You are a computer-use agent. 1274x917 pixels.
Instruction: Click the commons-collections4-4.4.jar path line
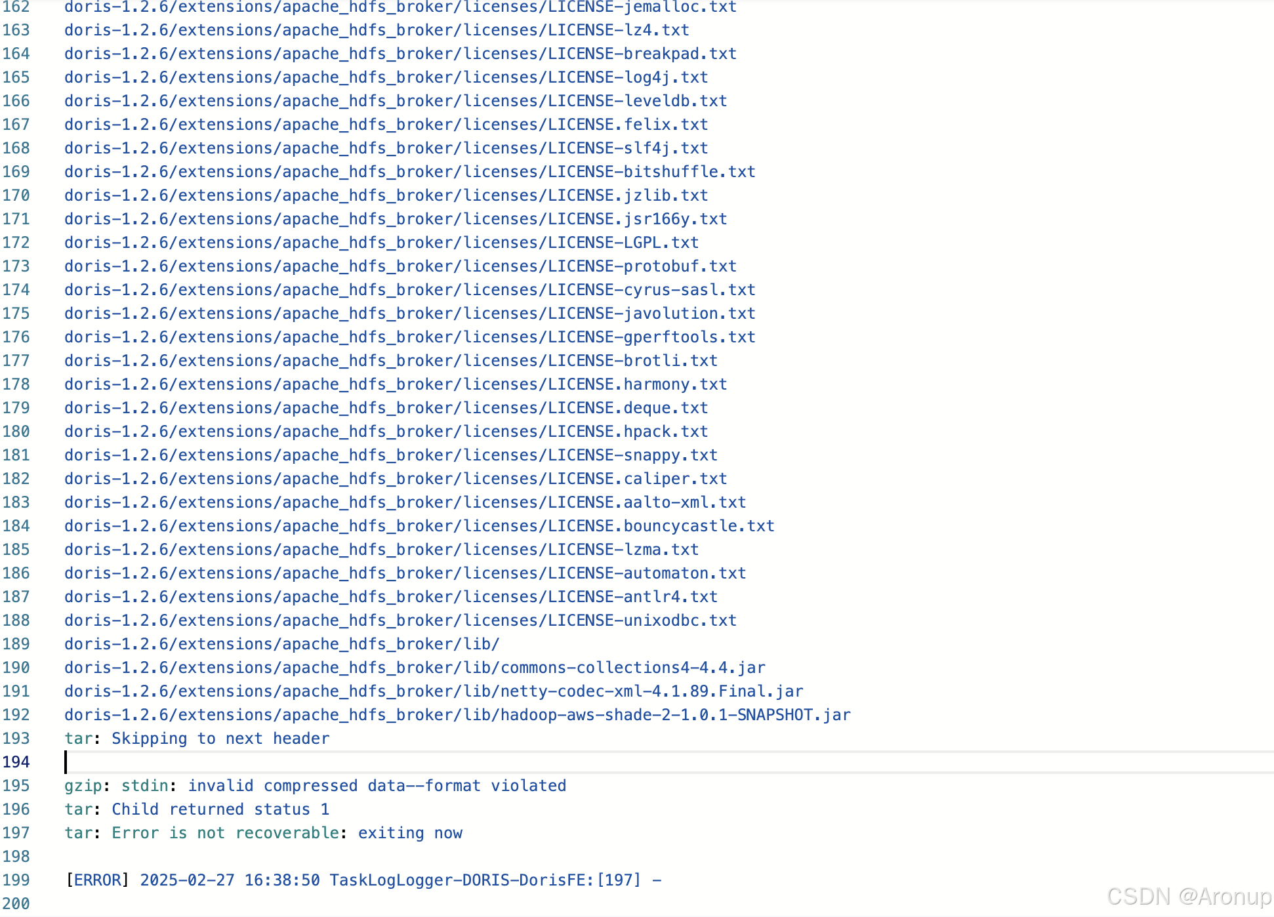tap(415, 668)
